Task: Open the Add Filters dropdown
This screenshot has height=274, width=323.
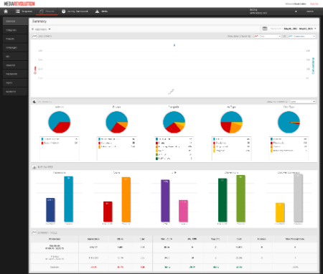Action: [41, 29]
